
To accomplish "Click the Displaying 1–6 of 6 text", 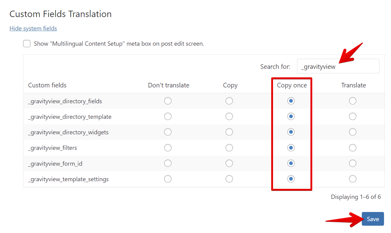I will [x=356, y=197].
